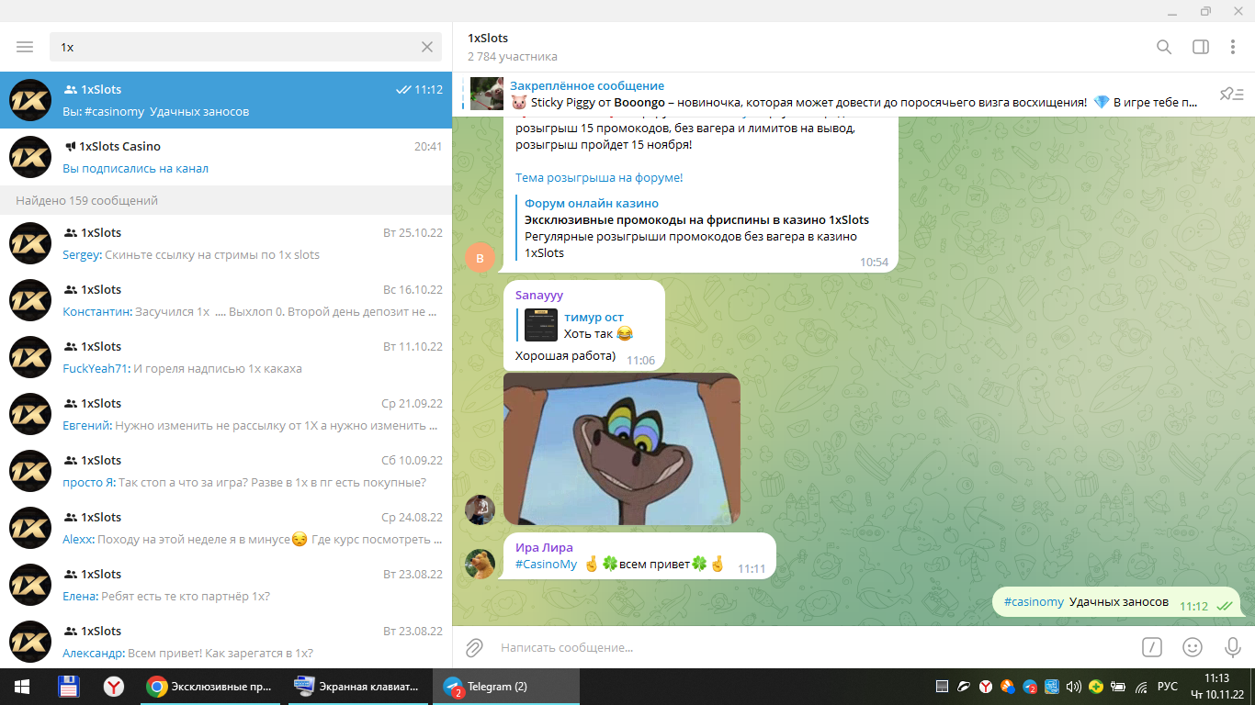This screenshot has width=1255, height=705.
Task: Click the "2 784 участника" member count
Action: click(513, 56)
